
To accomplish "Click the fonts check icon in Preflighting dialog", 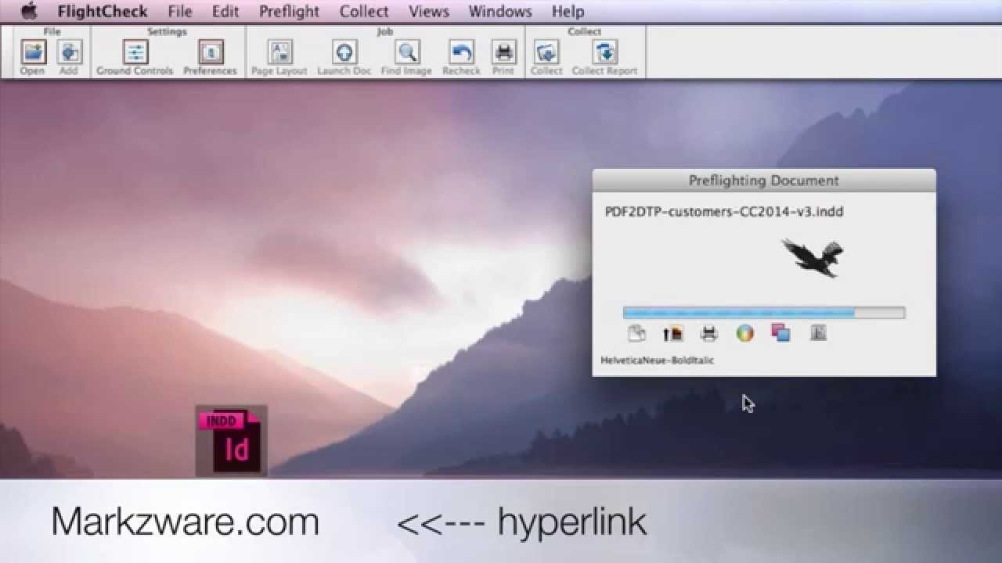I will coord(673,334).
